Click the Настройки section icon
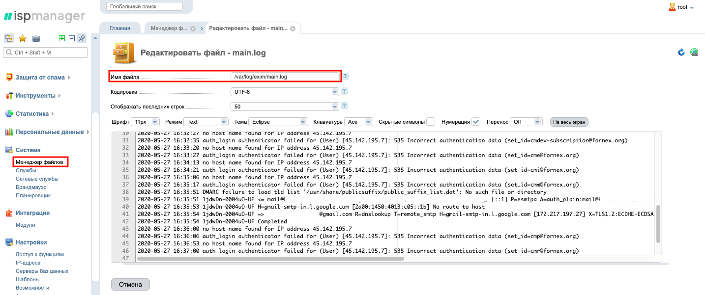The width and height of the screenshot is (705, 295). 9,242
